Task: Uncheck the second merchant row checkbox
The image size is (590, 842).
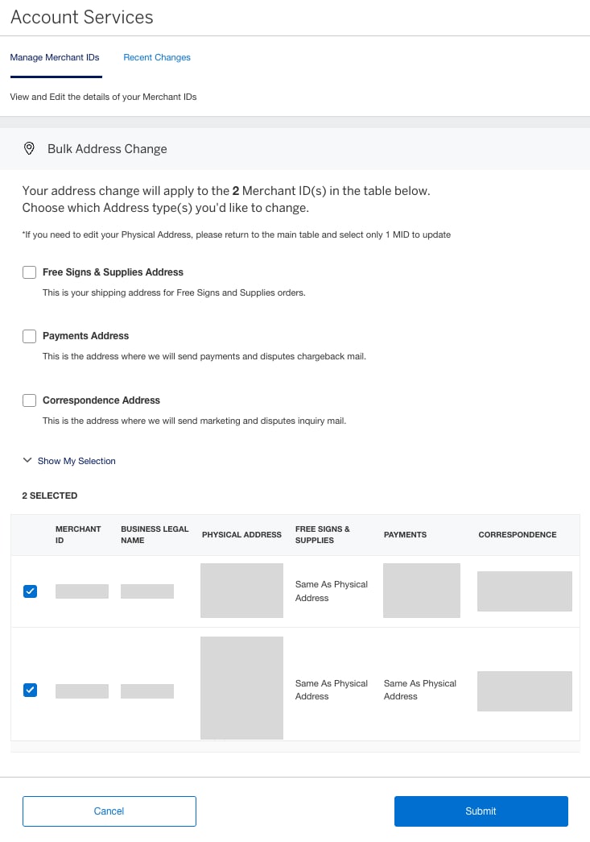Action: (x=30, y=690)
